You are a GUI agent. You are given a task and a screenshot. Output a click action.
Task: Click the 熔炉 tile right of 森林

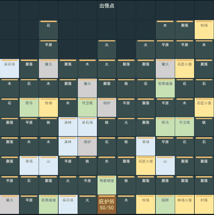click(87, 146)
